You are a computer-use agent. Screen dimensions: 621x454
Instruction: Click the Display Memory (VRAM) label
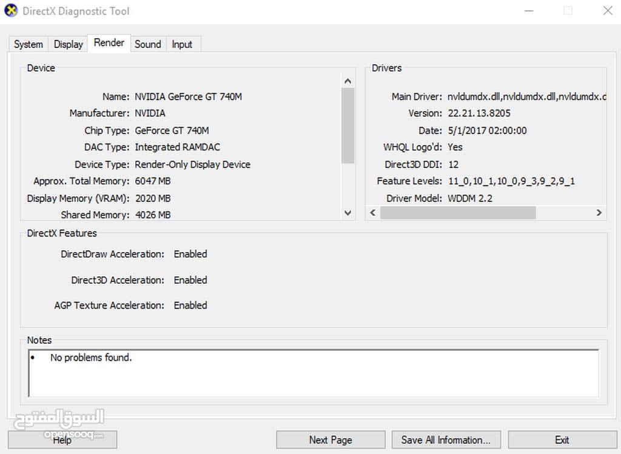click(x=78, y=198)
